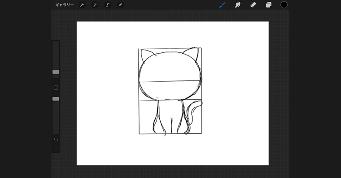
Task: Tap the square Modify button on sidebar
Action: 56,88
